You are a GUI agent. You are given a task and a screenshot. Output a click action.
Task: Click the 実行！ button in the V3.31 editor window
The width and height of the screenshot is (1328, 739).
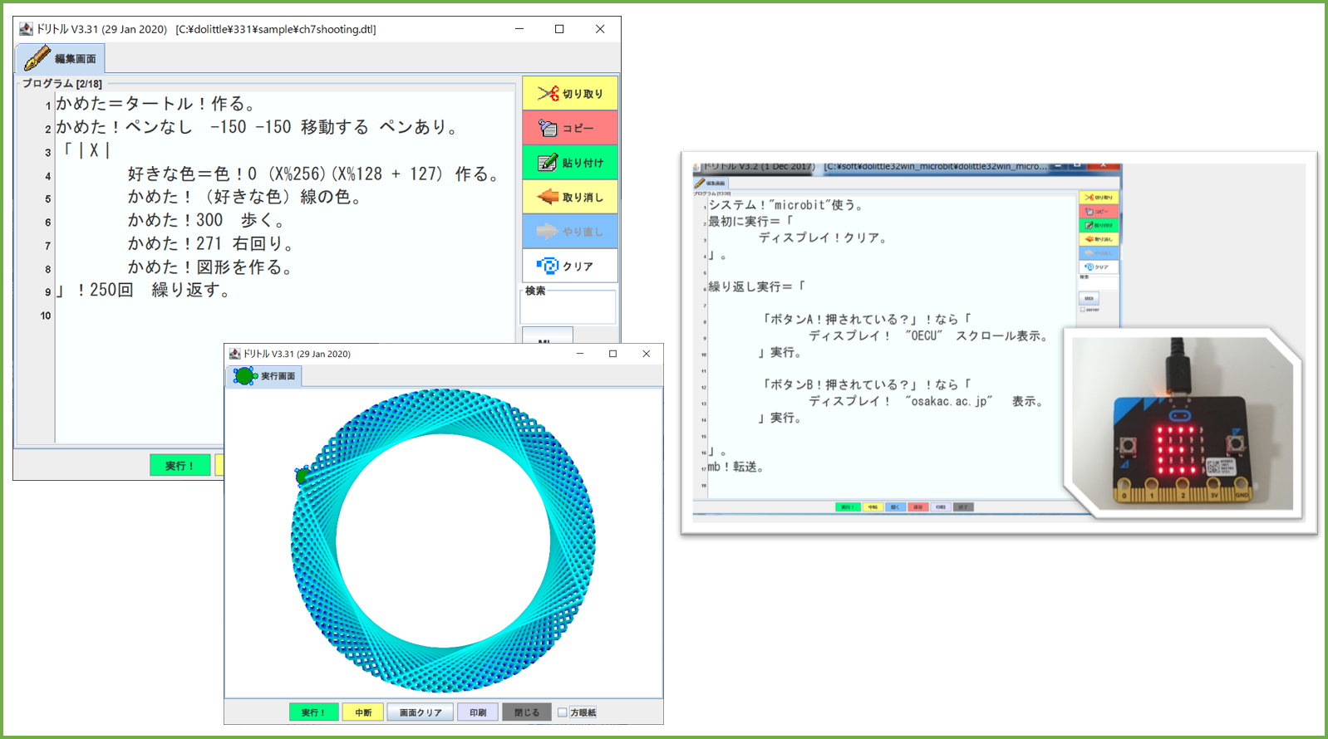180,466
